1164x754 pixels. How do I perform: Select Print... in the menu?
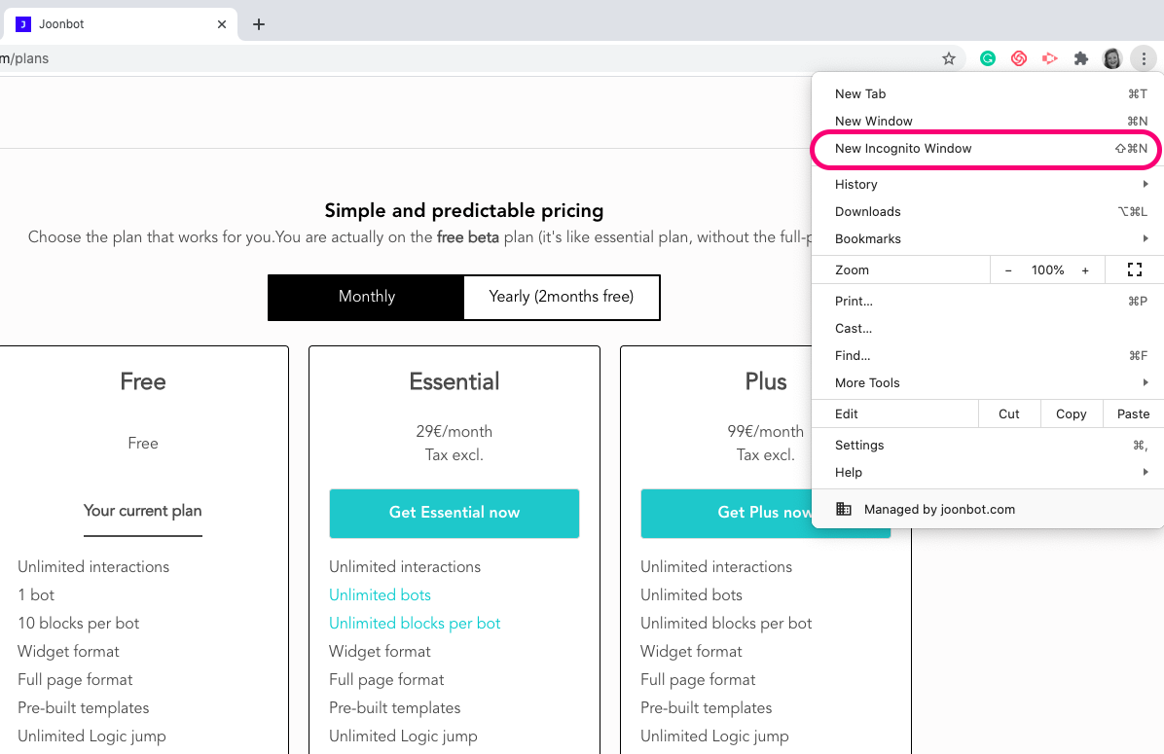(x=987, y=302)
